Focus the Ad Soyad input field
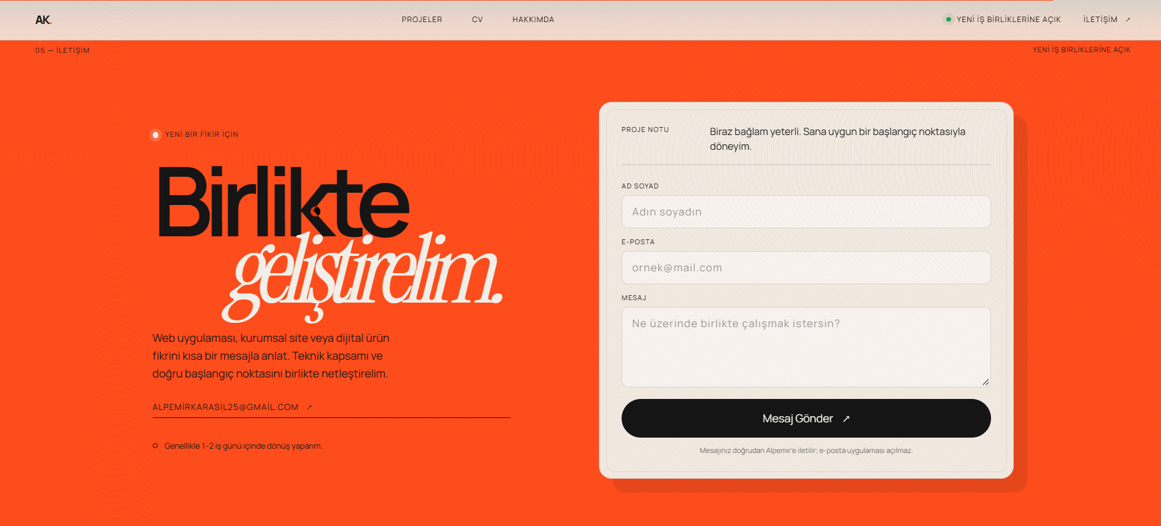 coord(806,212)
